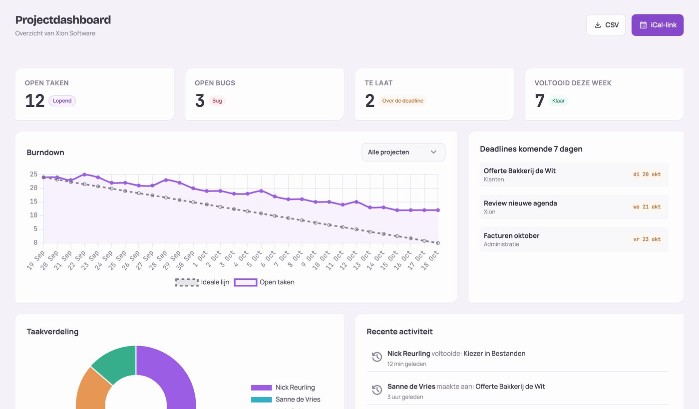Click the Recente activiteit heading
This screenshot has width=699, height=409.
pos(399,332)
